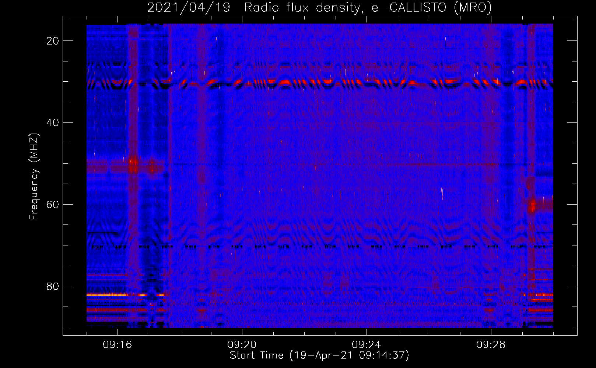This screenshot has width=596, height=368.
Task: Click the 09:20 time tick label
Action: click(x=242, y=345)
